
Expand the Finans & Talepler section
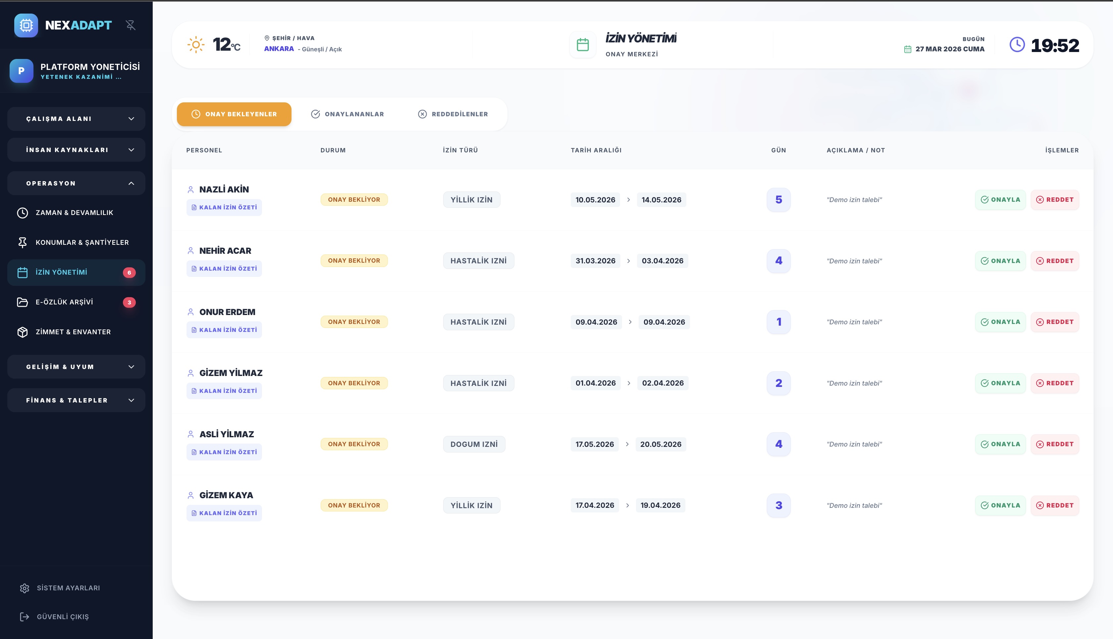click(x=76, y=400)
